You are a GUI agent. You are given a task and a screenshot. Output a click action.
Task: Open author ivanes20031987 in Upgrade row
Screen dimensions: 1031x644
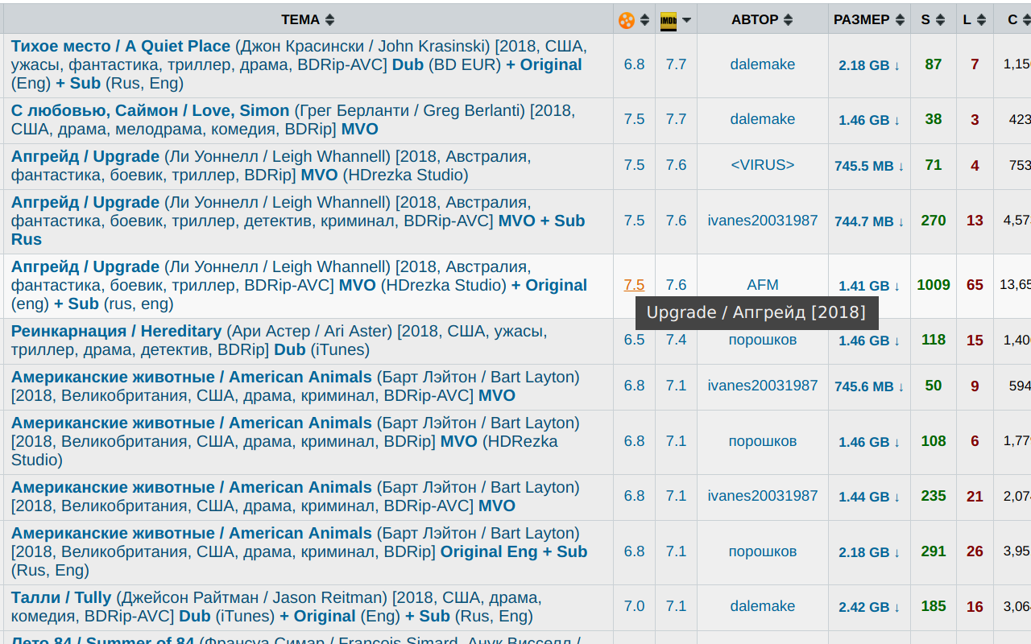(x=763, y=221)
